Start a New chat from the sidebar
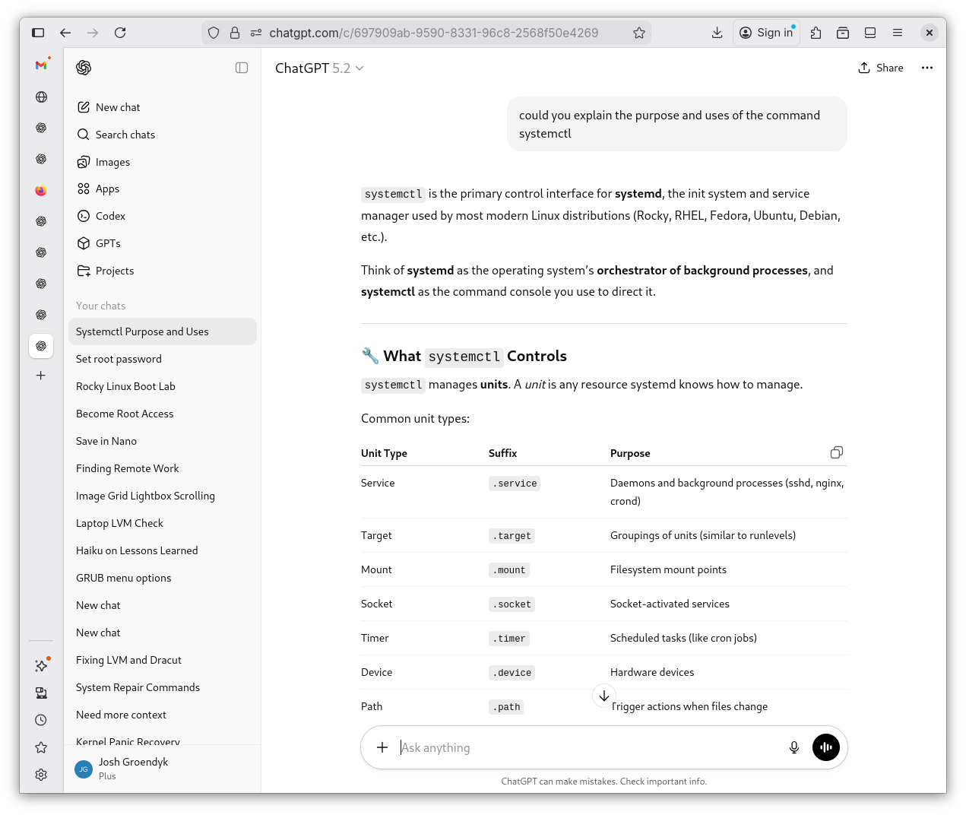This screenshot has height=815, width=966. (118, 107)
